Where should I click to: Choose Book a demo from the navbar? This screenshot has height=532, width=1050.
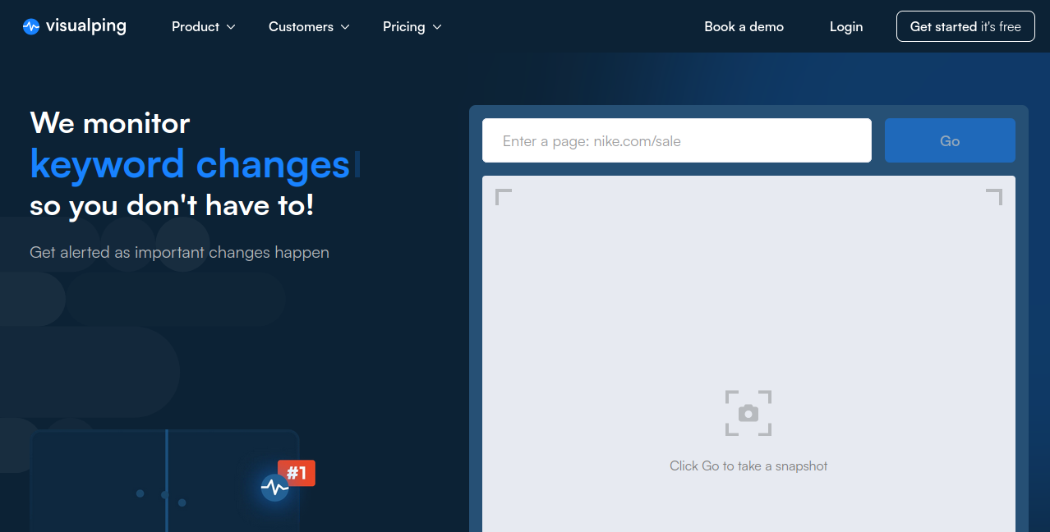[744, 26]
